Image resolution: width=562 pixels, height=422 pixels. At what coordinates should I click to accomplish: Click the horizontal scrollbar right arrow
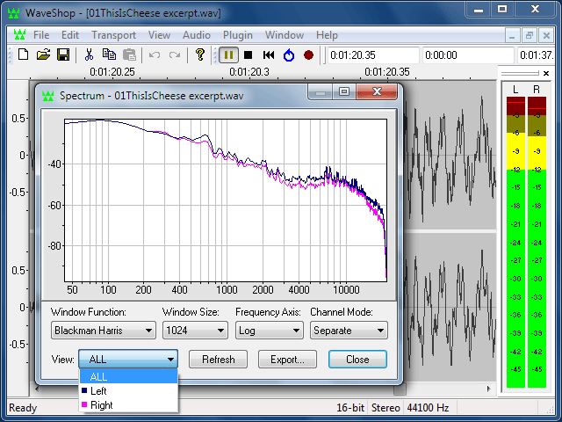coord(489,389)
